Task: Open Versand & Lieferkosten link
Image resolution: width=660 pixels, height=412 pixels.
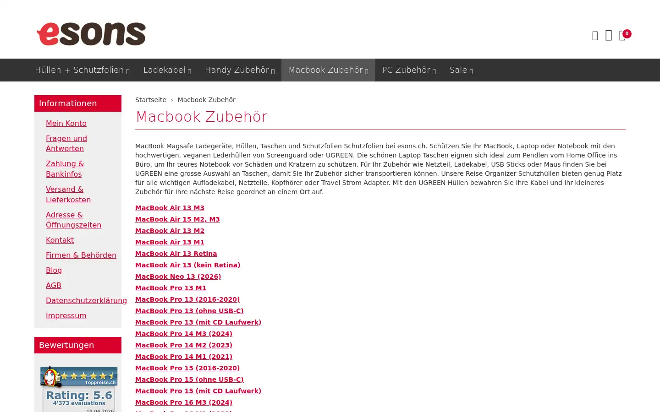Action: 68,195
